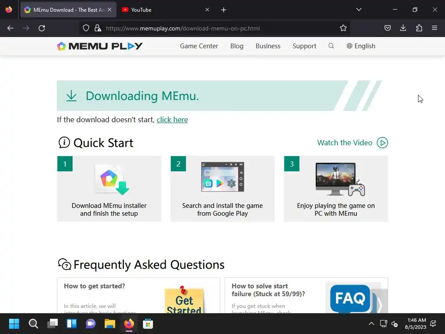
Task: Click the forward navigation arrow
Action: pyautogui.click(x=26, y=28)
